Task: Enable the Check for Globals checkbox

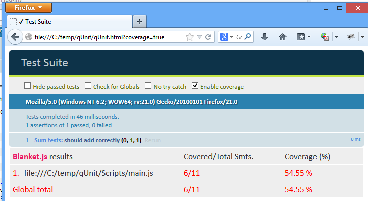Action: click(x=88, y=86)
